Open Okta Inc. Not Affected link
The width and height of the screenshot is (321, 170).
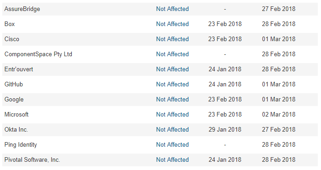coord(172,129)
